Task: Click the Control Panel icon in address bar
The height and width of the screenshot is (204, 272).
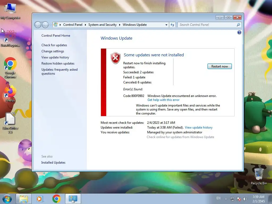Action: (56, 25)
